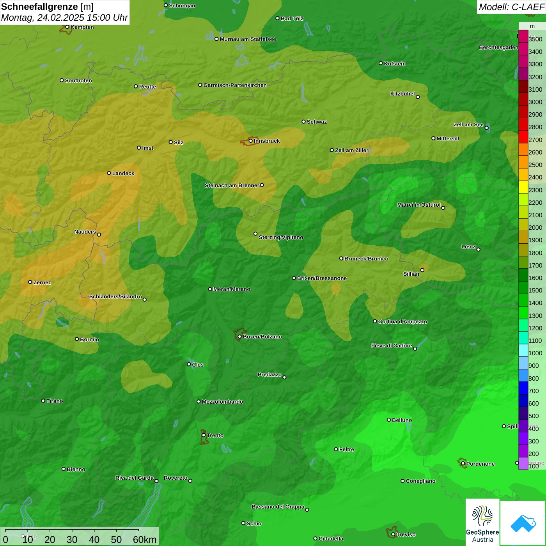The image size is (546, 546).
Task: Click the Zell am Ziller label
Action: point(352,150)
